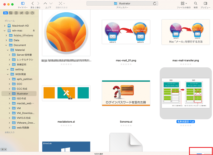
Task: Expand the Data folder
Action: [x=6, y=40]
